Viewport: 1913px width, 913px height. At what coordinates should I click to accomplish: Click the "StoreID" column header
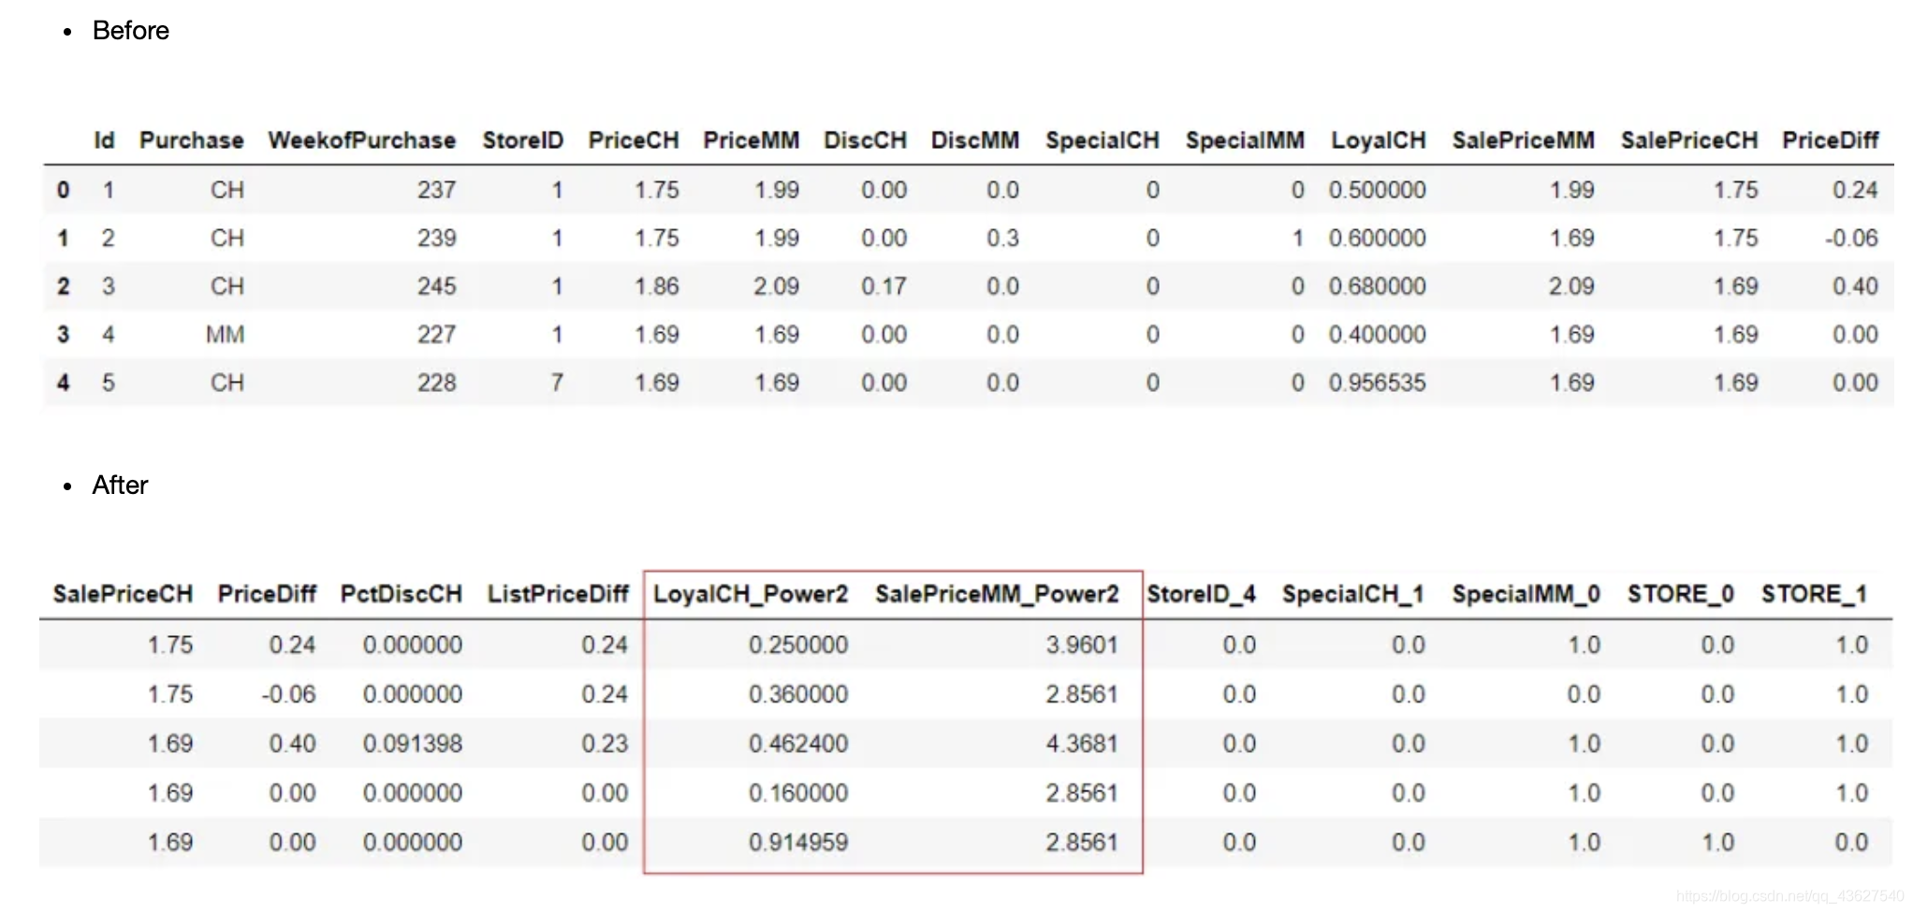tap(523, 140)
